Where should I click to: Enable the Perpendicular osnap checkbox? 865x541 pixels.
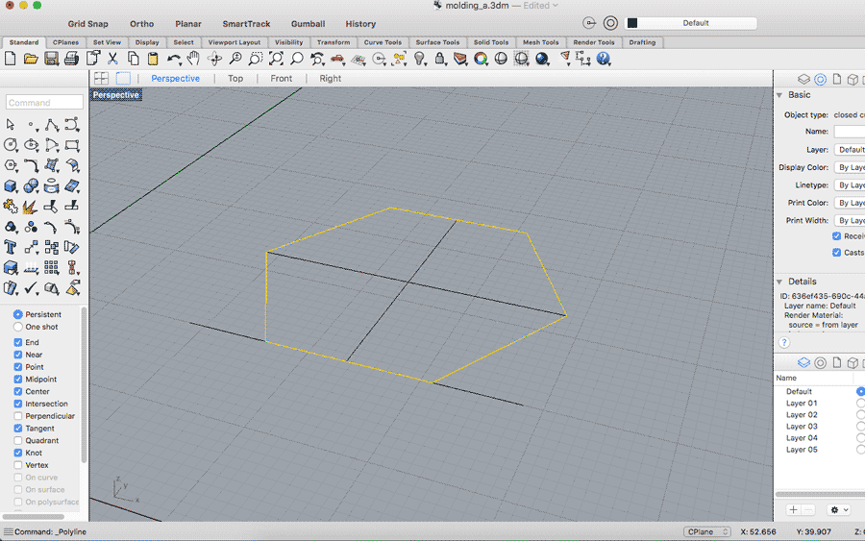tap(18, 416)
